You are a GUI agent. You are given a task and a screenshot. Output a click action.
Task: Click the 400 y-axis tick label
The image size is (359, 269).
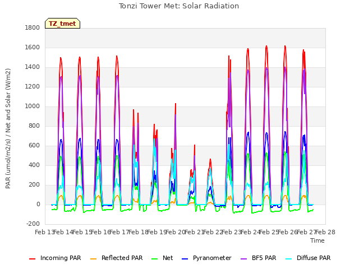coord(34,165)
